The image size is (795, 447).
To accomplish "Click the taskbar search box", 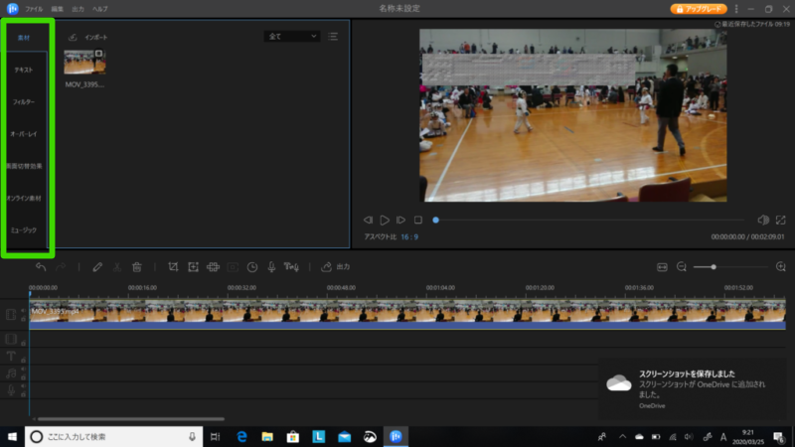I will pyautogui.click(x=113, y=436).
